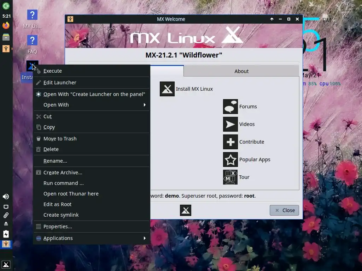This screenshot has width=362, height=271.
Task: Click the Install MX Linux label
Action: click(x=194, y=89)
